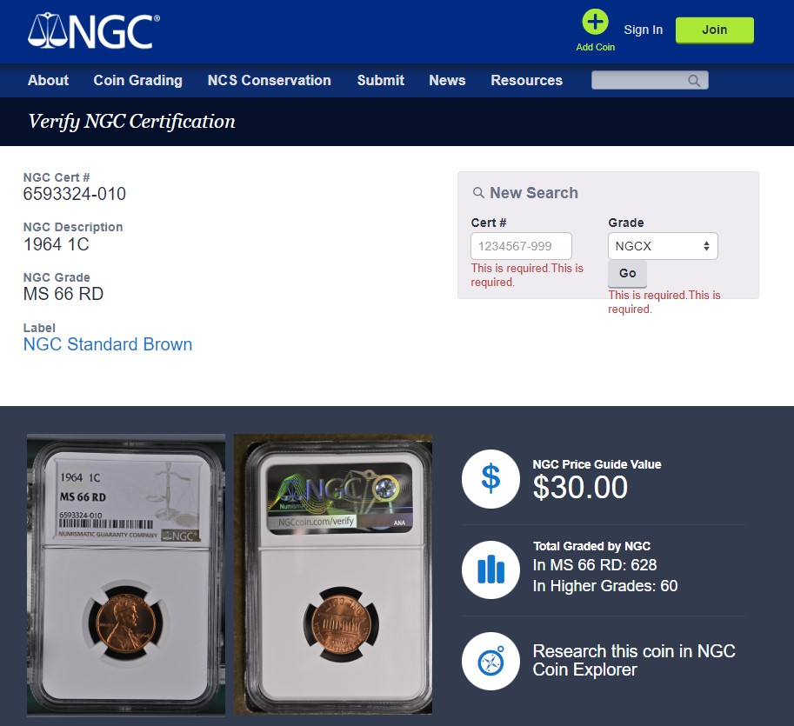The height and width of the screenshot is (726, 794).
Task: Open the News menu item
Action: pos(447,80)
